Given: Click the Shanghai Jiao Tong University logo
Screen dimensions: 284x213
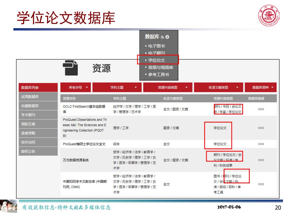Looking at the screenshot, I should (268, 16).
